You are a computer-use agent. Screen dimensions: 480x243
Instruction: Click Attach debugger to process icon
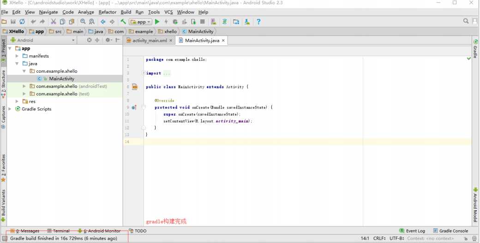193,22
